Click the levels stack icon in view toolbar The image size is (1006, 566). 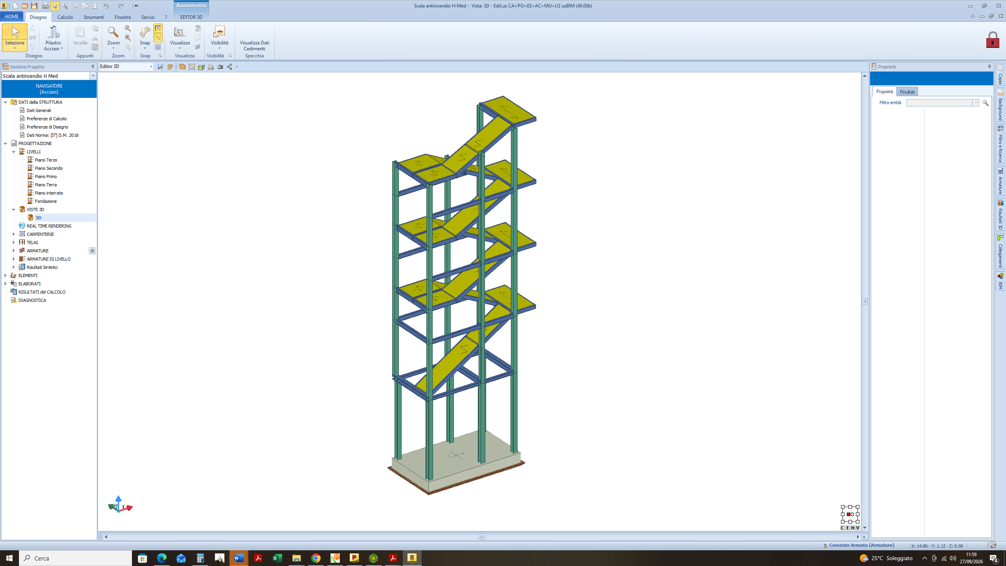point(170,67)
